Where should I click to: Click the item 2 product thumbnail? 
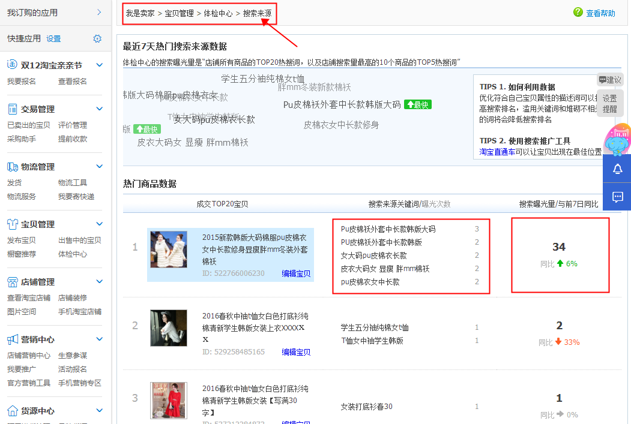[x=169, y=328]
